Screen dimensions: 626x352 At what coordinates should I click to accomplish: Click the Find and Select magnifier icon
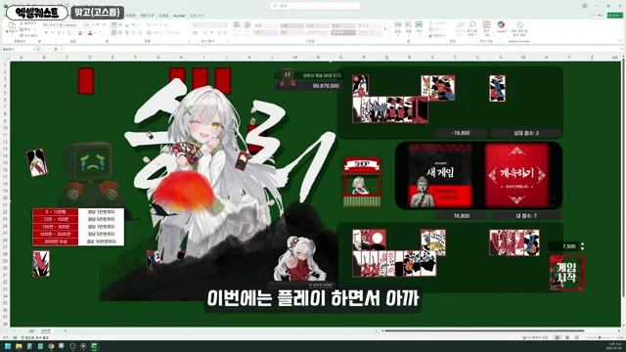[x=471, y=25]
